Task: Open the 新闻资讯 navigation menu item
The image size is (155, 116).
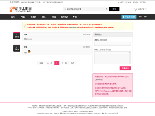Action: point(64,17)
